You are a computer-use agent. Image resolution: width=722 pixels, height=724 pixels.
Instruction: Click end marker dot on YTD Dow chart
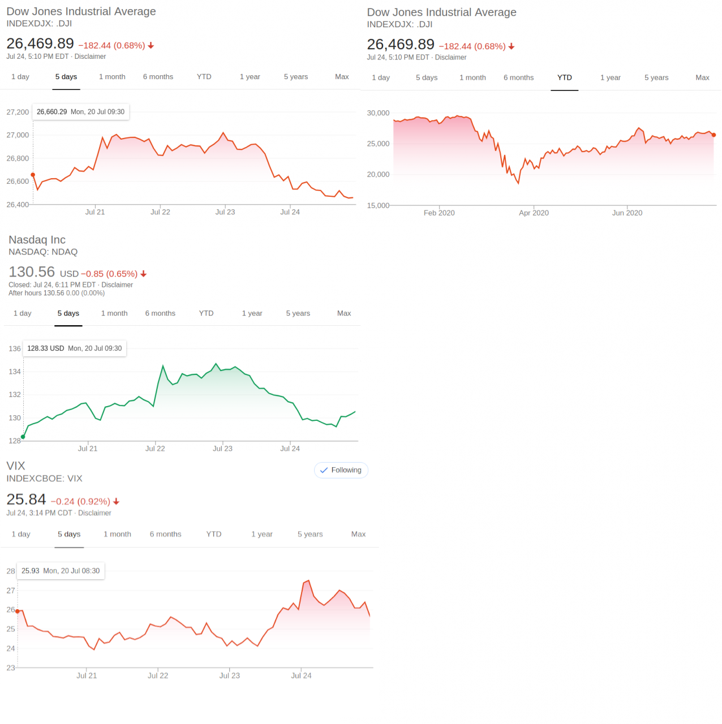714,135
